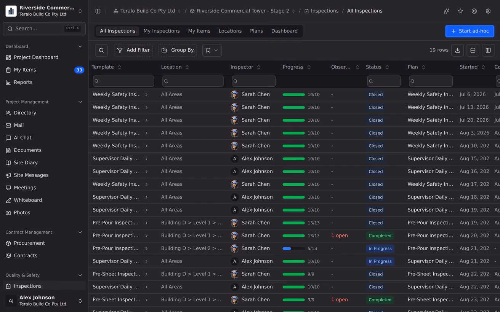This screenshot has width=500, height=312.
Task: Click the download export icon
Action: tap(458, 50)
